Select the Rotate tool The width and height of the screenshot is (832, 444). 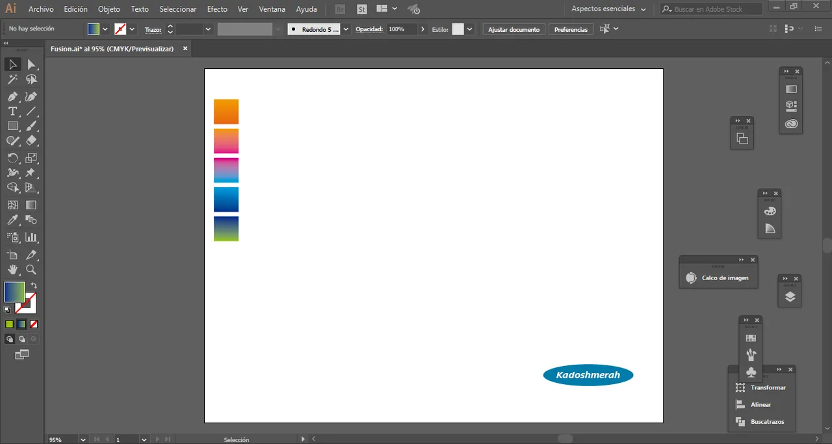pyautogui.click(x=12, y=158)
